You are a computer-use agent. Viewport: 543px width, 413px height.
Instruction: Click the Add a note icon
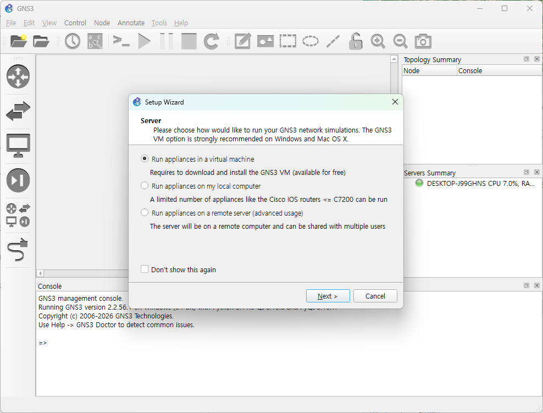pyautogui.click(x=242, y=41)
